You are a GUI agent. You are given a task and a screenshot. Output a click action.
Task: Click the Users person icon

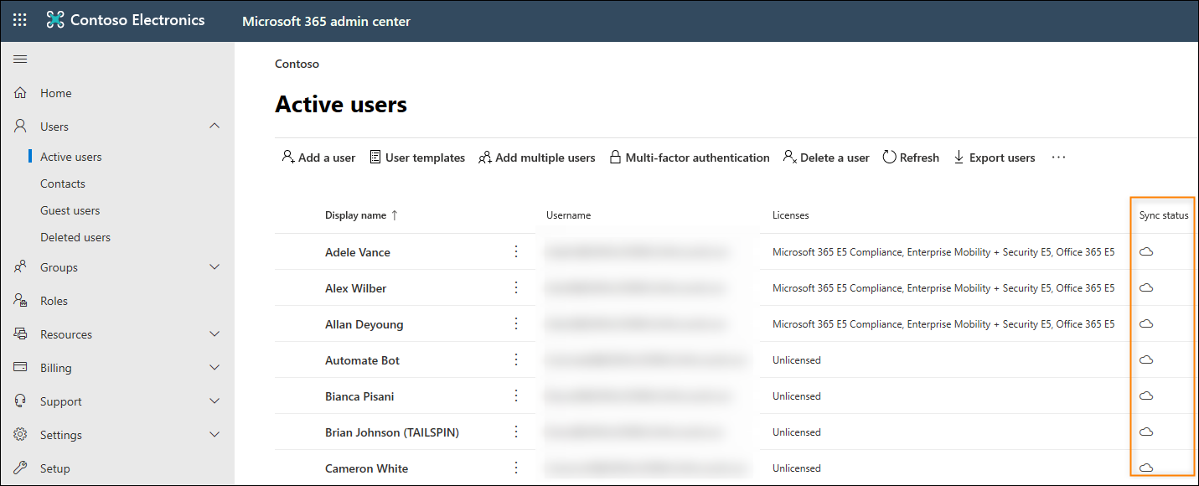coord(21,127)
